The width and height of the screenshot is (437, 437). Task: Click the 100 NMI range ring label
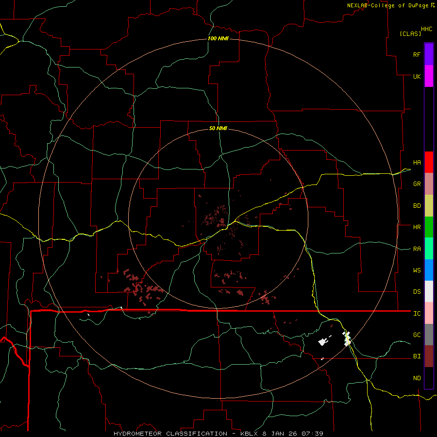click(218, 38)
